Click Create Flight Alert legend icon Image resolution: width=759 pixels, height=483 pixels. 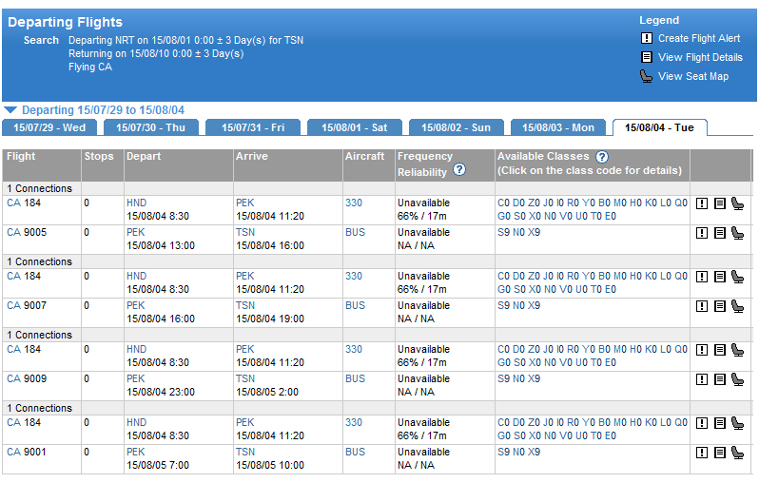pyautogui.click(x=646, y=38)
